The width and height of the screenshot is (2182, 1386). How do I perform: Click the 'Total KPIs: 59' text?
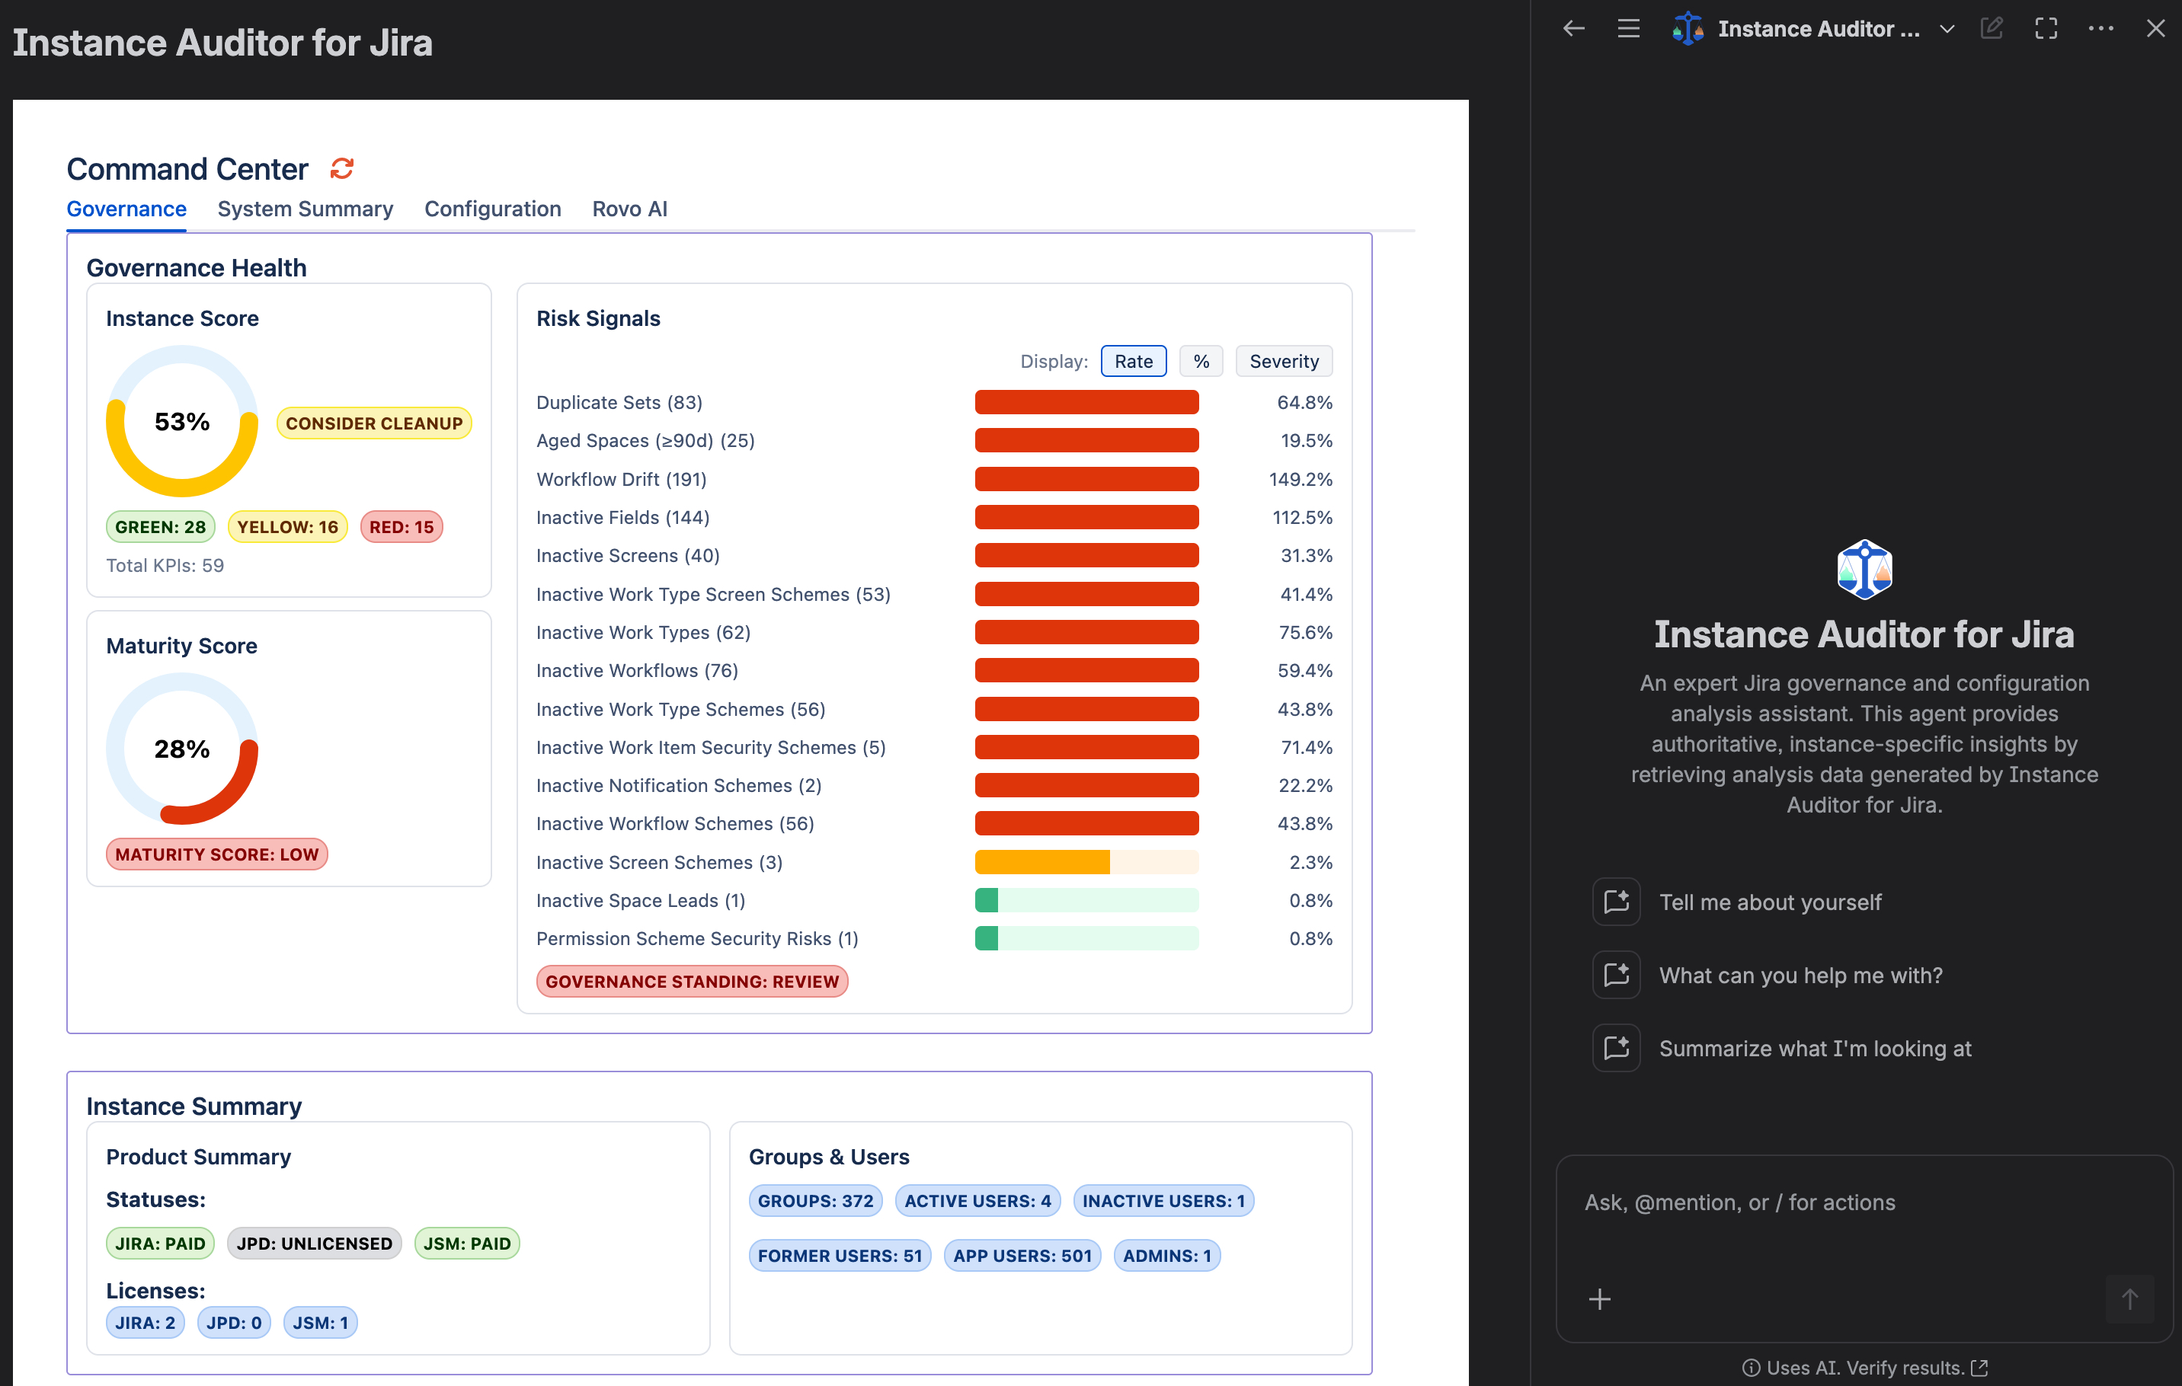[x=165, y=565]
